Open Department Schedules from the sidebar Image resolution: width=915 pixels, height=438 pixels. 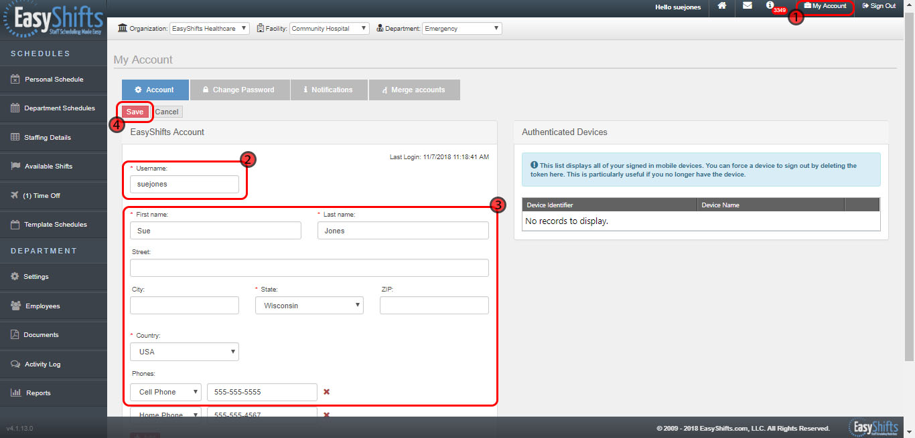(x=54, y=108)
